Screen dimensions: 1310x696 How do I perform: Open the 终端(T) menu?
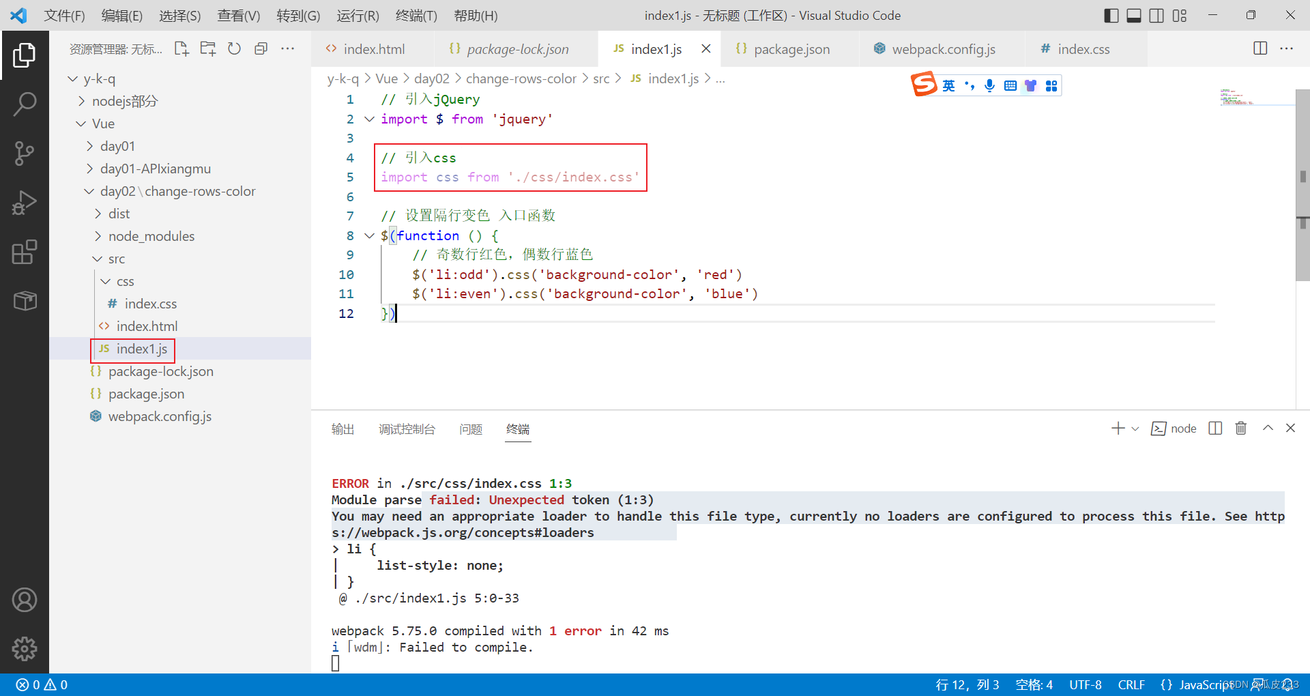point(416,15)
